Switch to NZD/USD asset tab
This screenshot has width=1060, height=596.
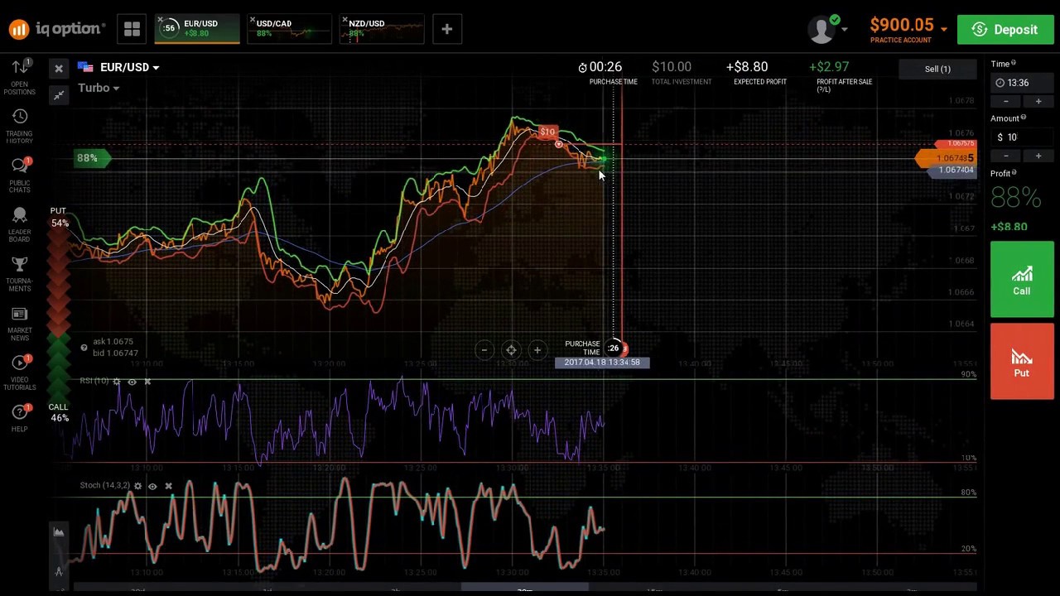pos(383,29)
